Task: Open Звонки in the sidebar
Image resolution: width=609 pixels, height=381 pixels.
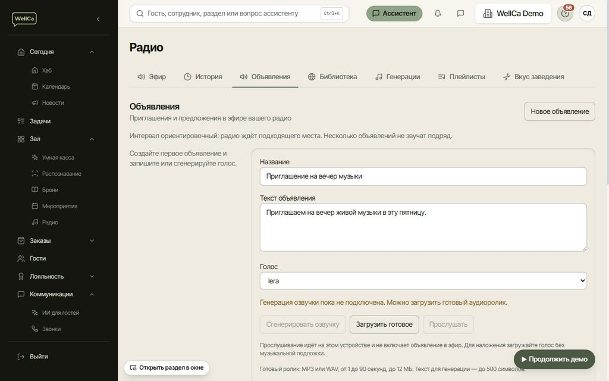Action: (51, 329)
